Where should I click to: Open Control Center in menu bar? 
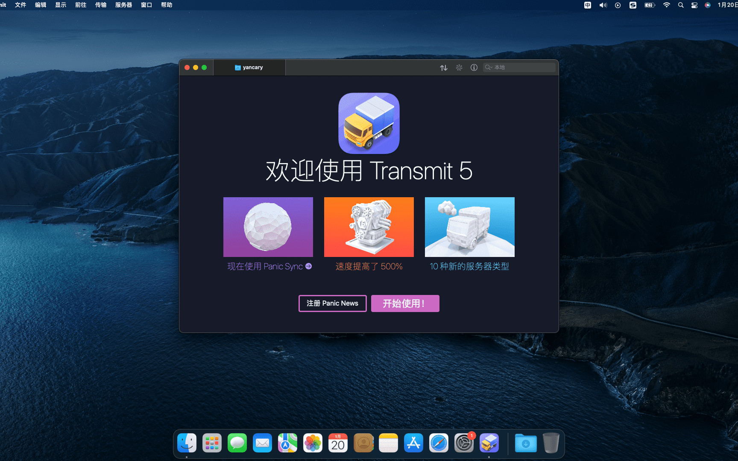tap(694, 5)
